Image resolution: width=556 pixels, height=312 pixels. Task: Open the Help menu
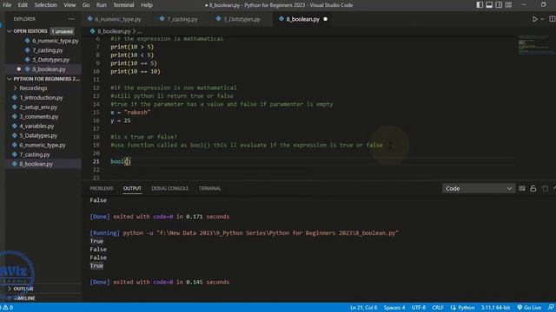coord(147,5)
